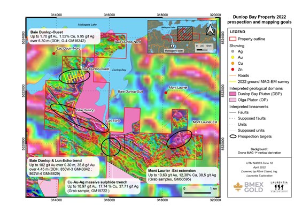Click the Baie Dunlop showing label
The height and width of the screenshot is (221, 294).
[85, 110]
